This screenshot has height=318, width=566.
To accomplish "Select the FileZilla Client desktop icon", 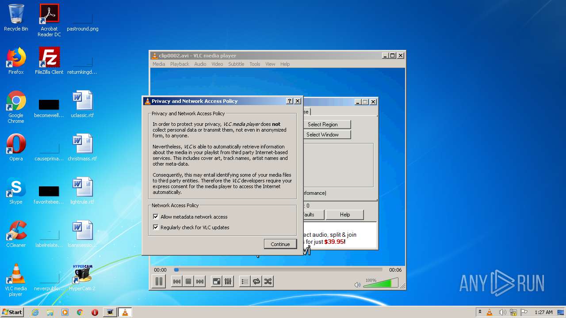I will point(49,61).
